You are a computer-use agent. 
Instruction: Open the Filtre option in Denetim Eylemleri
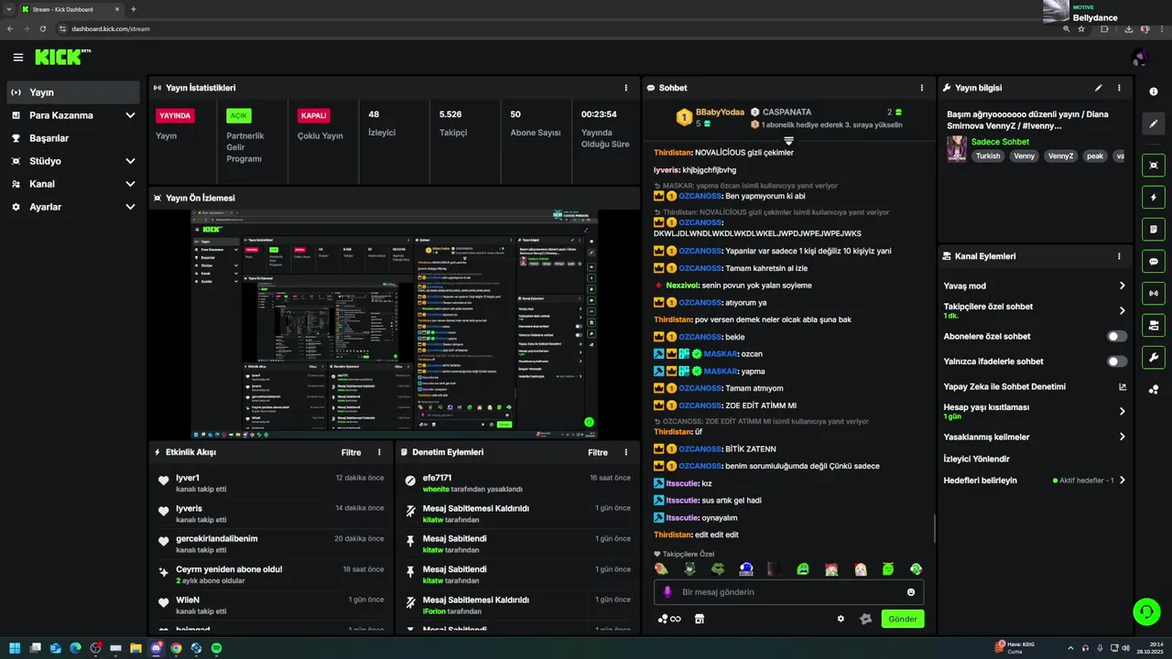[x=598, y=452]
